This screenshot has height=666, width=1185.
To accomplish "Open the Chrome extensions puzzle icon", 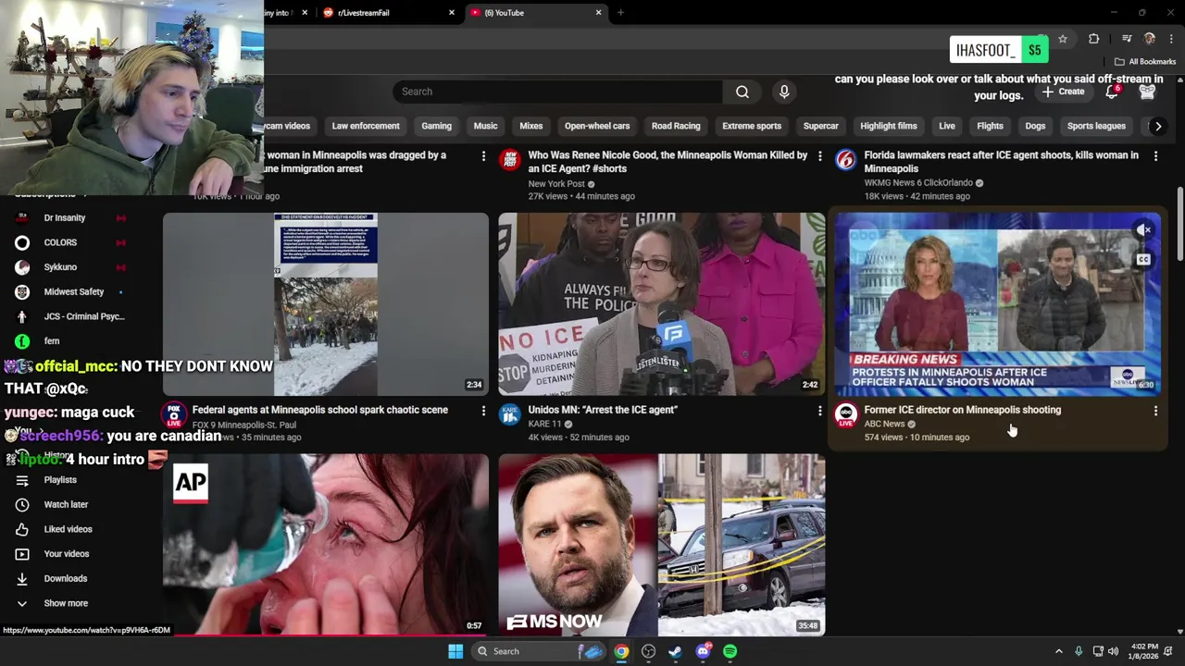I will 1093,39.
